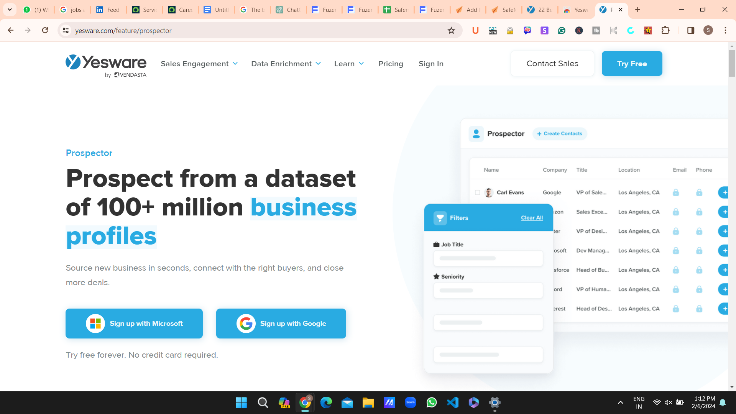Switch to jobs Google search tab
This screenshot has height=414, width=736.
tap(72, 10)
